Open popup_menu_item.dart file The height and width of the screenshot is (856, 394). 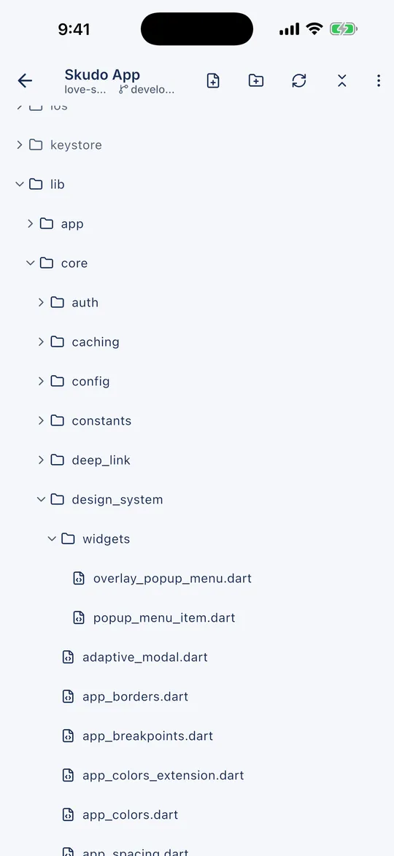click(155, 618)
